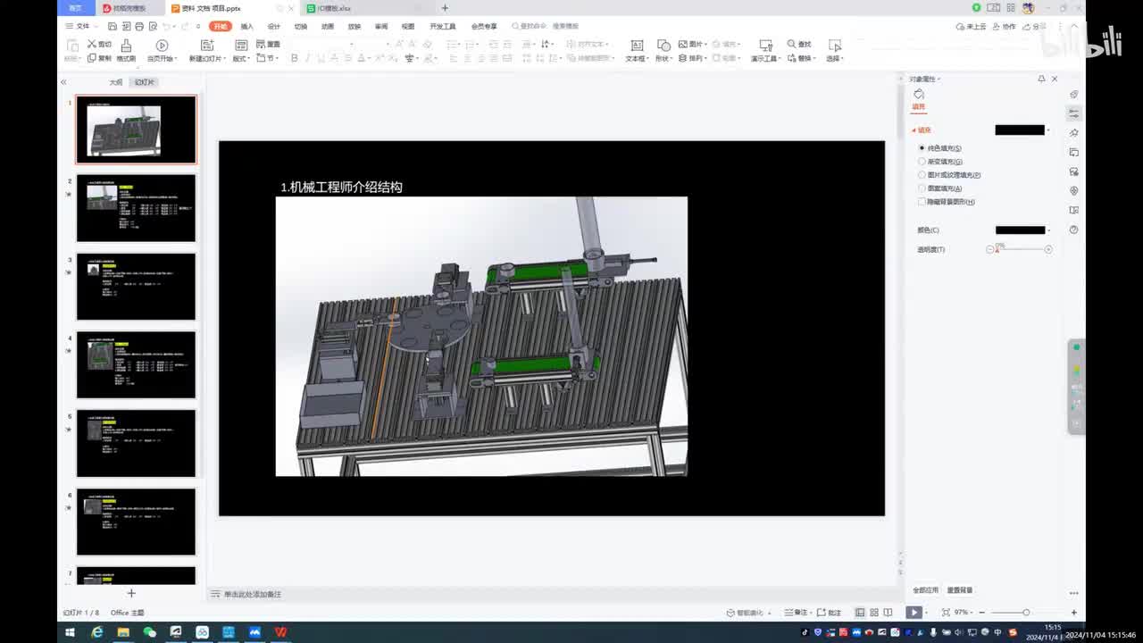This screenshot has height=643, width=1143.
Task: Click the Help question-mark icon in right sidebar
Action: click(1073, 230)
